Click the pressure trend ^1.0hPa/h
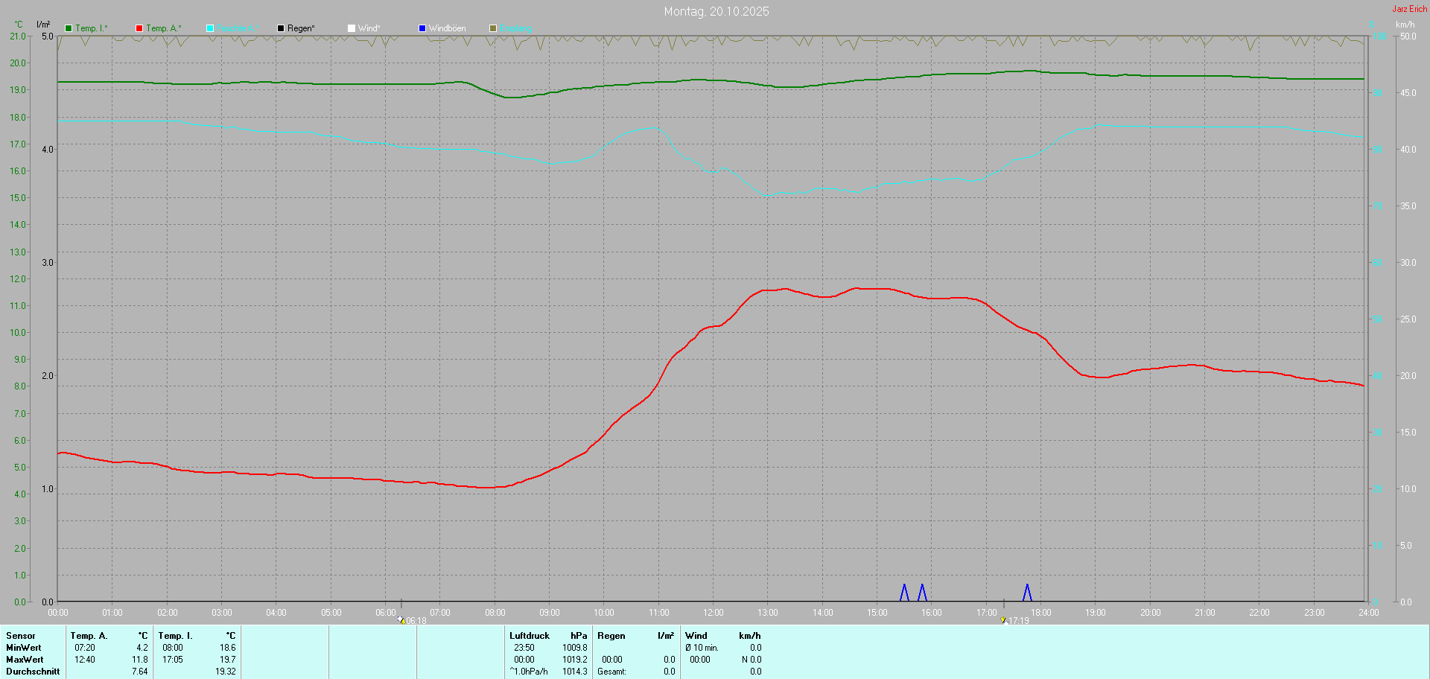The image size is (1430, 679). (x=529, y=672)
